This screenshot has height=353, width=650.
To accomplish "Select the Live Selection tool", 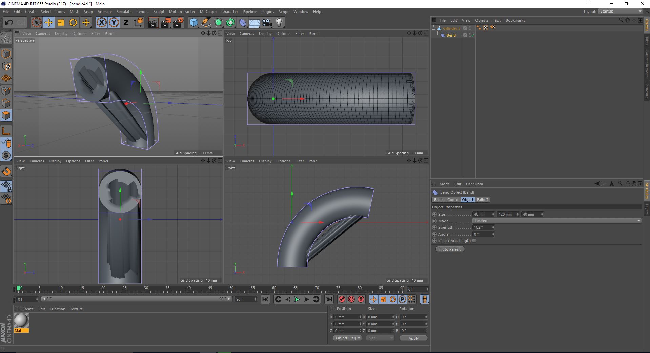I will click(x=36, y=23).
